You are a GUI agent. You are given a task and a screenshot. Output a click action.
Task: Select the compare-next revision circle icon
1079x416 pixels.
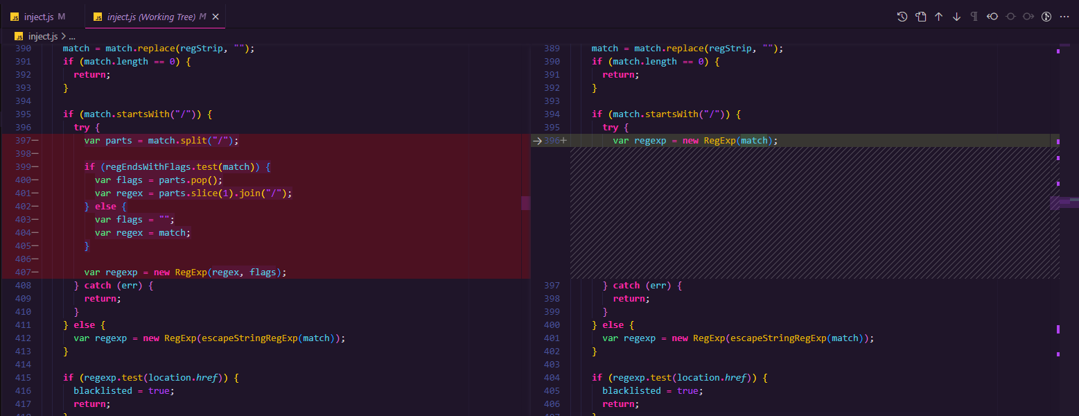(x=1027, y=17)
